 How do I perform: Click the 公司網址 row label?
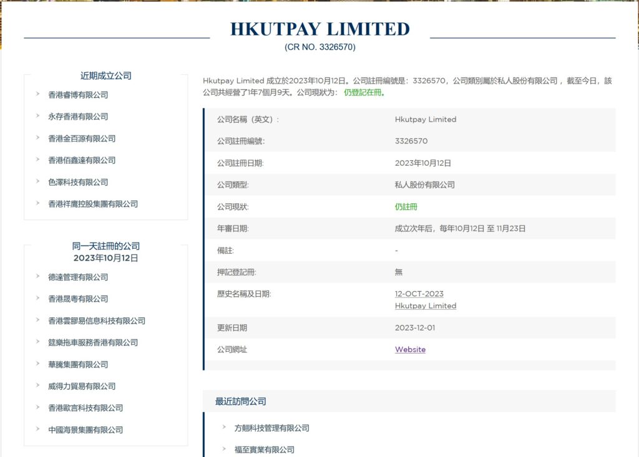(232, 349)
